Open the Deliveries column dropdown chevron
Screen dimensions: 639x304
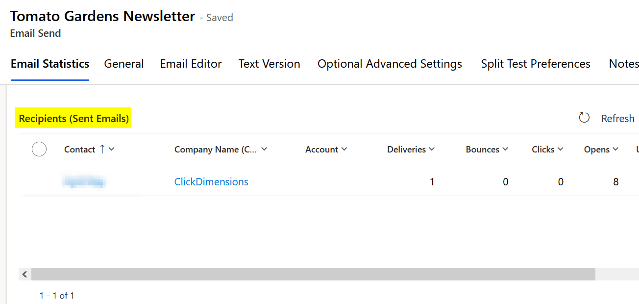[432, 149]
